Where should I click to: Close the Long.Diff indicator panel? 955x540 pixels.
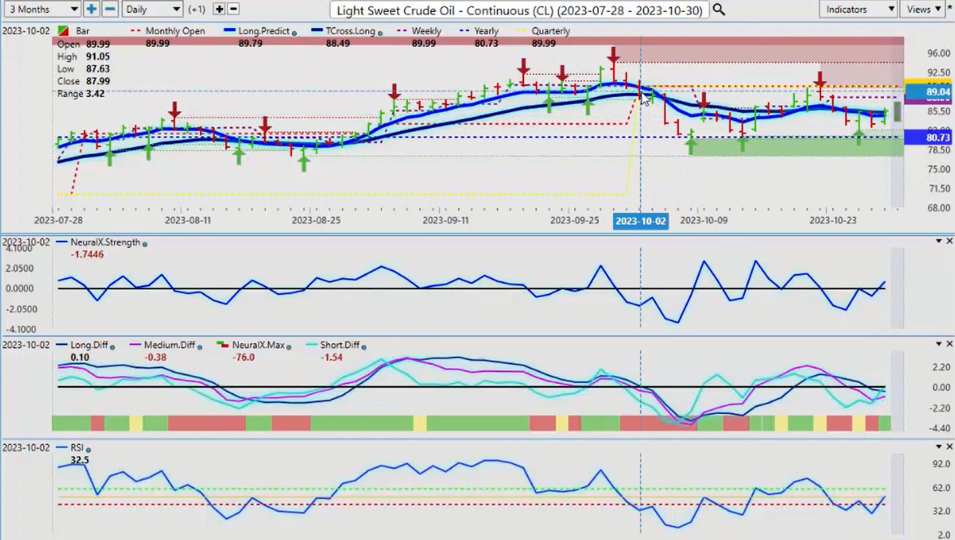coord(949,344)
